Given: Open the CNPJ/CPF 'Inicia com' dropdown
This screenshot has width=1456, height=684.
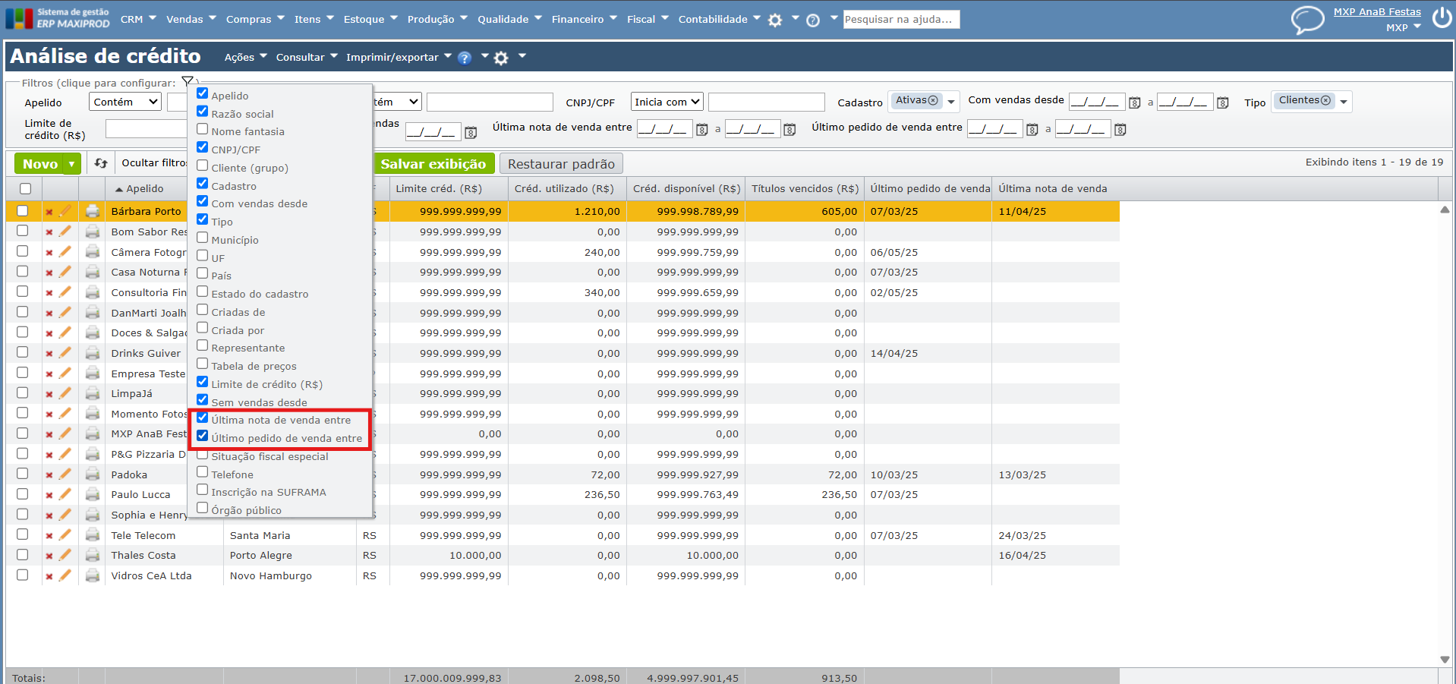Looking at the screenshot, I should point(667,102).
